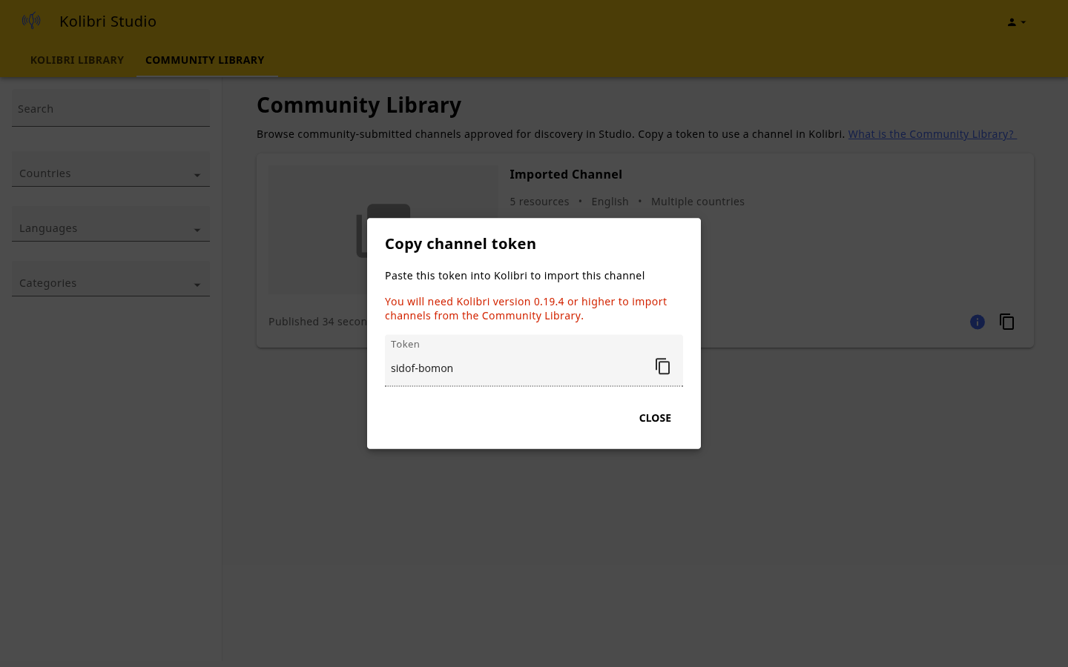The image size is (1068, 667).
Task: Click the Community Library page heading
Action: 359,105
